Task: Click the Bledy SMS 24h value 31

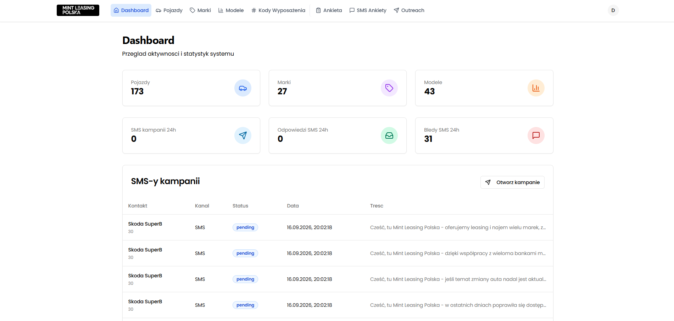Action: (x=428, y=139)
